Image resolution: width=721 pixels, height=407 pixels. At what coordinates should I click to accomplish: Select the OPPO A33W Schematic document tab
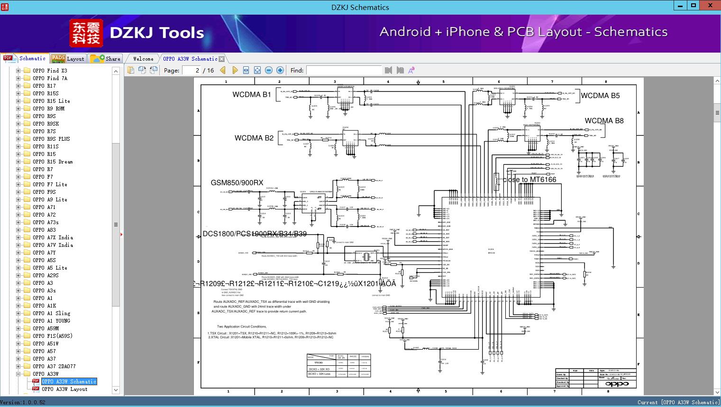[x=190, y=59]
